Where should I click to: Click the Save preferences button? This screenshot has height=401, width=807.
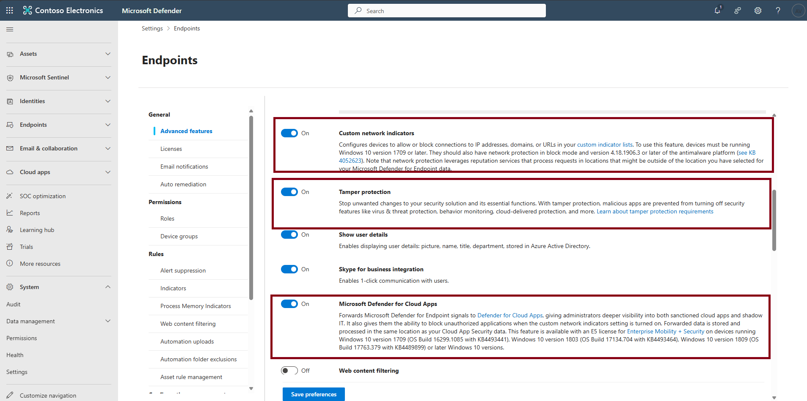click(314, 394)
